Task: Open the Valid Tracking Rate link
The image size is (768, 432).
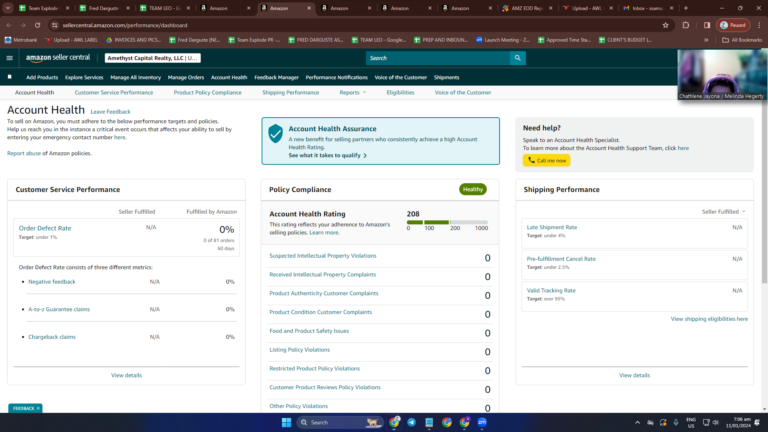Action: [551, 290]
